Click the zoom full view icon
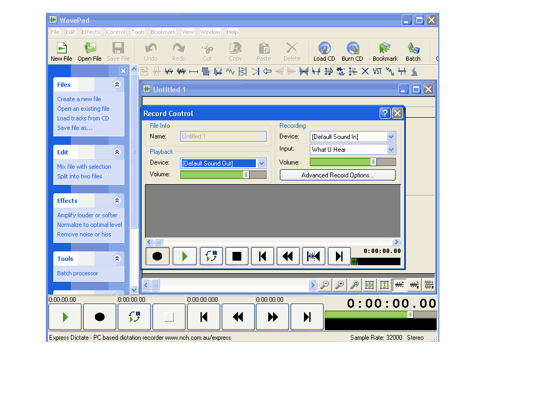The width and height of the screenshot is (546, 409). tap(370, 285)
